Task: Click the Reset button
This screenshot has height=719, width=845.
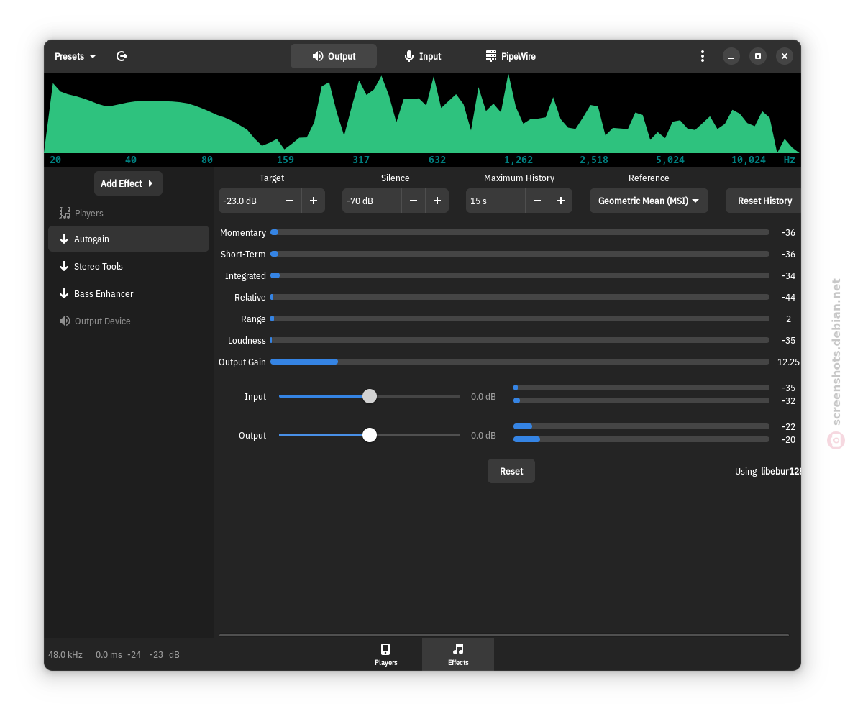Action: tap(511, 471)
